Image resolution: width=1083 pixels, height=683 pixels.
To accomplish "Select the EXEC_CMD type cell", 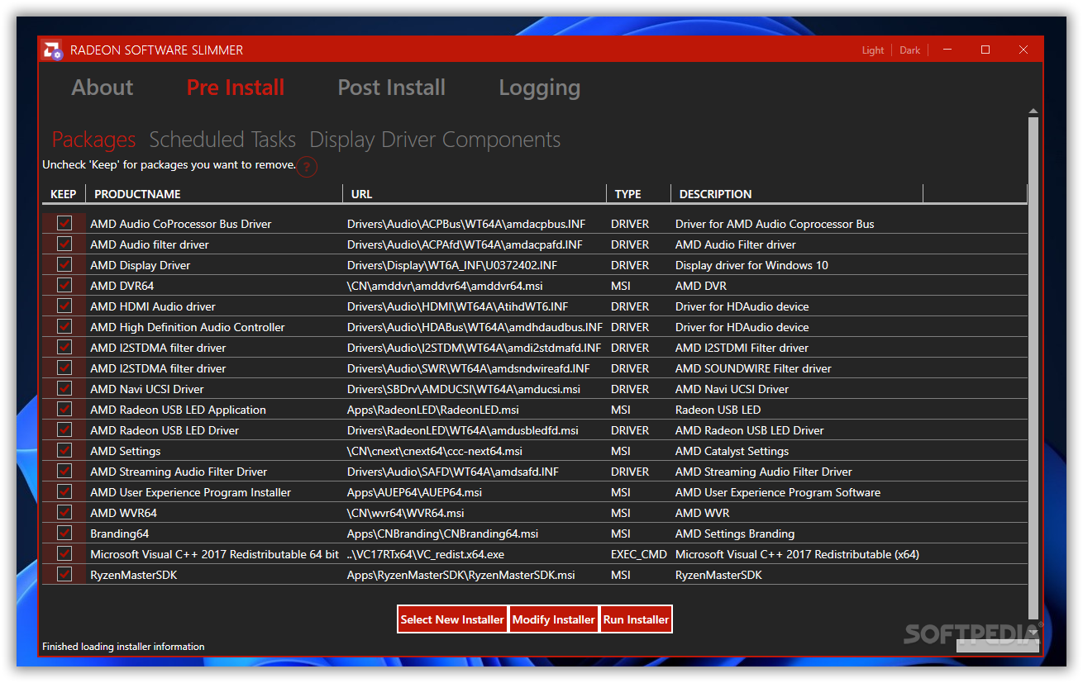I will 639,554.
